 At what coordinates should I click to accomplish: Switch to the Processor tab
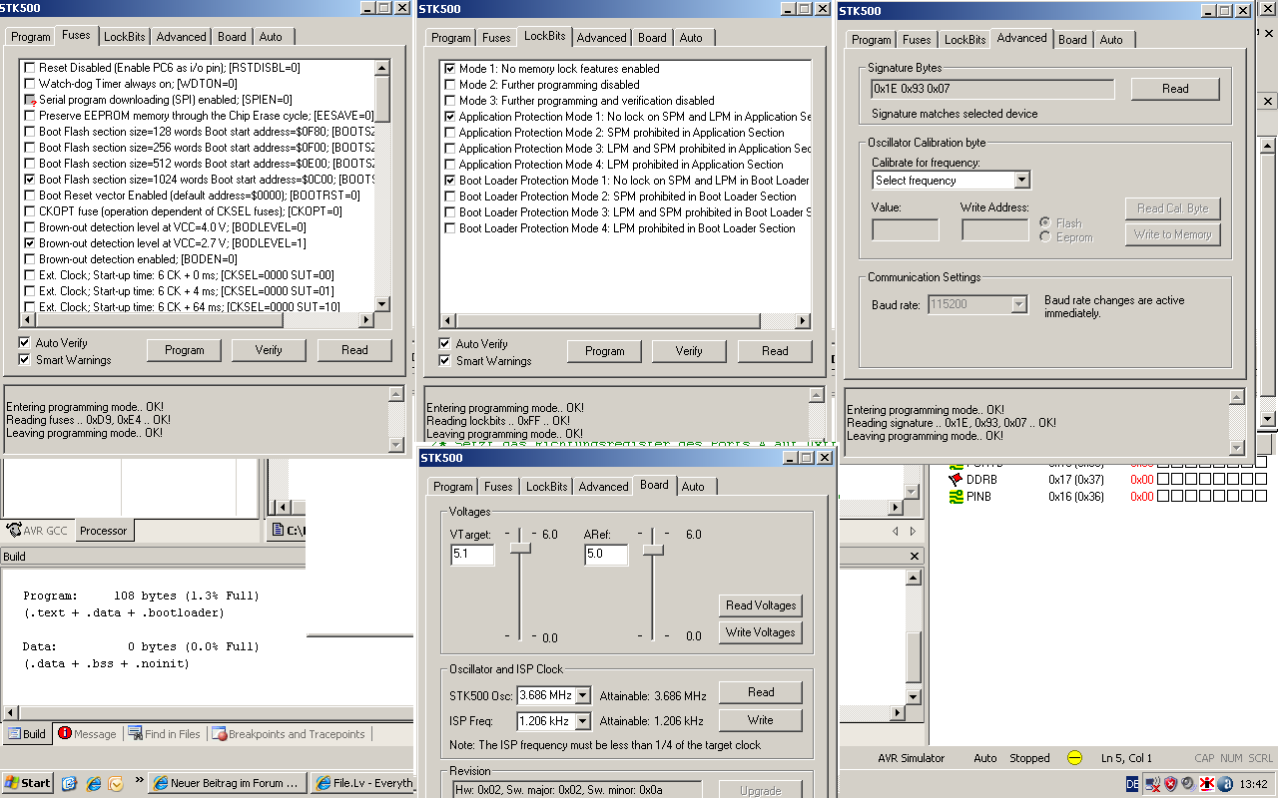click(104, 531)
